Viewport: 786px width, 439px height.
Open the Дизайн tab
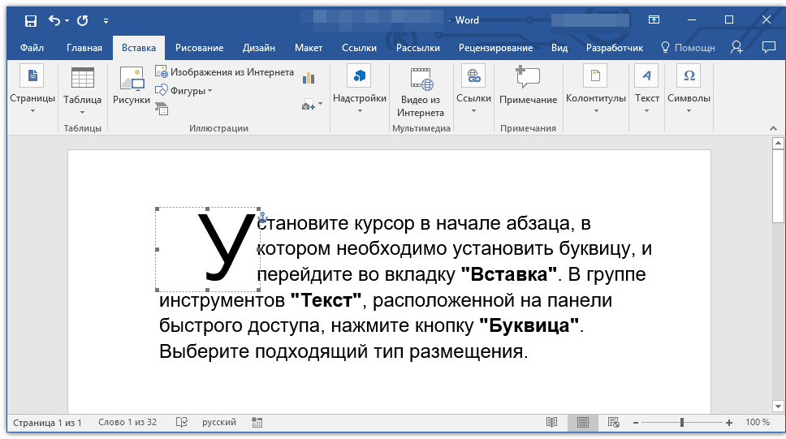258,48
